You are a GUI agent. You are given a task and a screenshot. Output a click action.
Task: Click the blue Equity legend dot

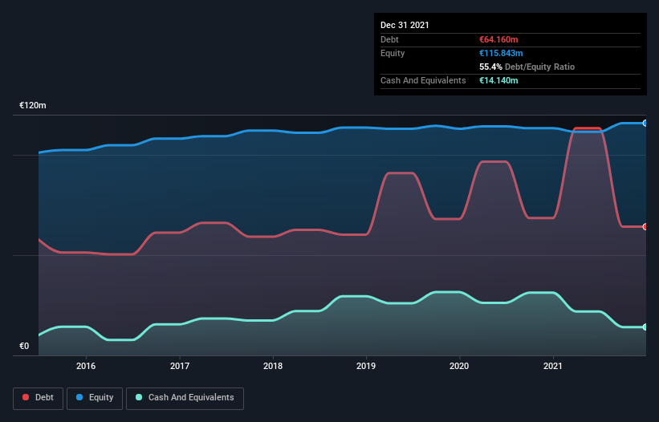(79, 397)
